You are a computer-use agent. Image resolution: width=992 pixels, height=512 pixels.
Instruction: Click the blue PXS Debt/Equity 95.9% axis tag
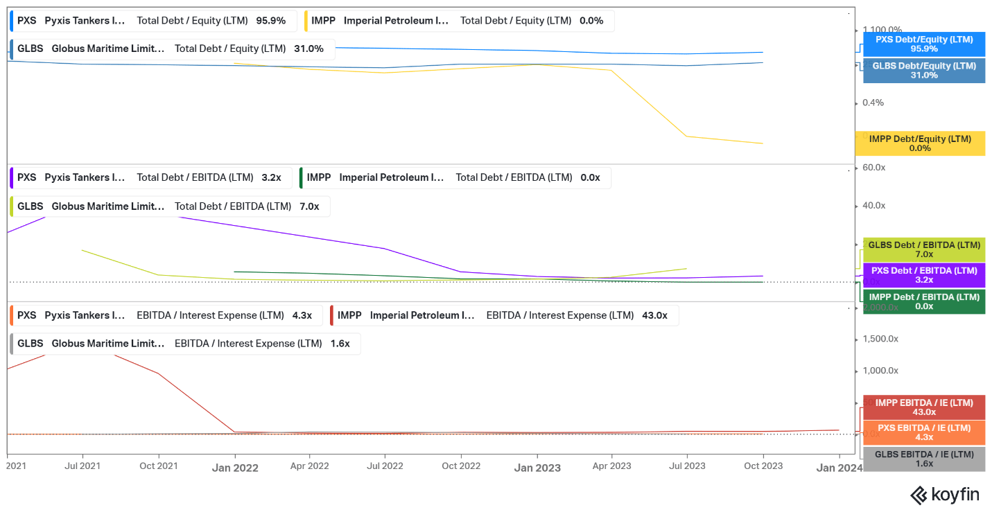click(x=923, y=44)
